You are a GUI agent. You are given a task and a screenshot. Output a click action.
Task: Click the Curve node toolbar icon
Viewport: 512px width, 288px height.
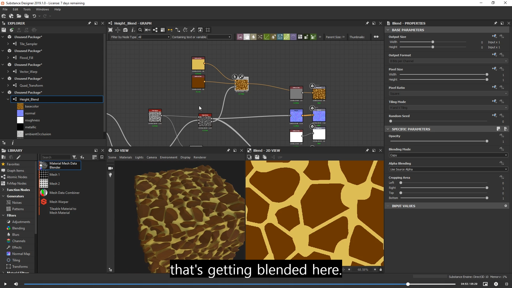[267, 37]
